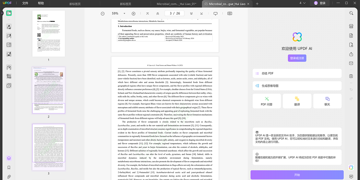Viewport: 360px width, 180px height.
Task: Open the highlighter comment tool
Action: [x=9, y=27]
